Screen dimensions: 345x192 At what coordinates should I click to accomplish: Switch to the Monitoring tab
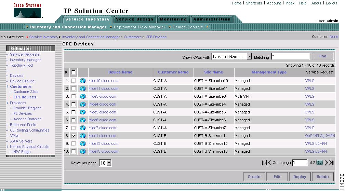pos(173,19)
